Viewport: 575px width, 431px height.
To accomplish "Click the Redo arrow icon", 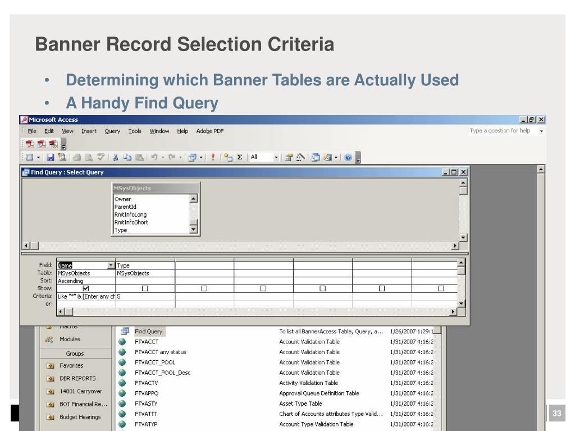I will point(172,157).
